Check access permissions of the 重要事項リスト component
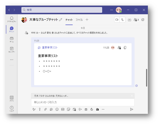159x125 pixels. 119,48
